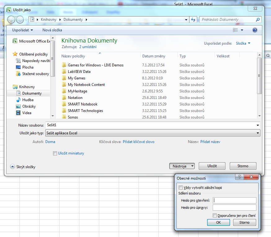
Task: Click the SMART Notebook folder icon
Action: coord(64,104)
